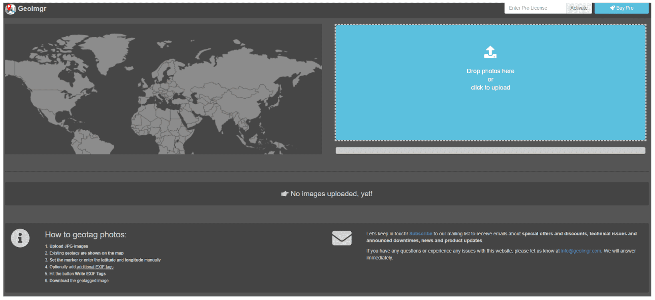Click step "Existing geotags are shown on the map"

[x=86, y=253]
